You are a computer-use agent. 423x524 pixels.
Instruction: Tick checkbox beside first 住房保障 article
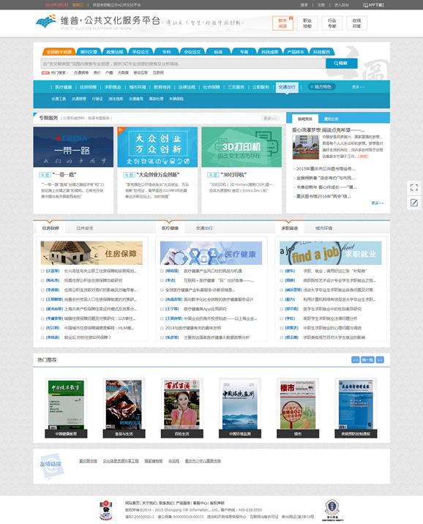pos(42,271)
